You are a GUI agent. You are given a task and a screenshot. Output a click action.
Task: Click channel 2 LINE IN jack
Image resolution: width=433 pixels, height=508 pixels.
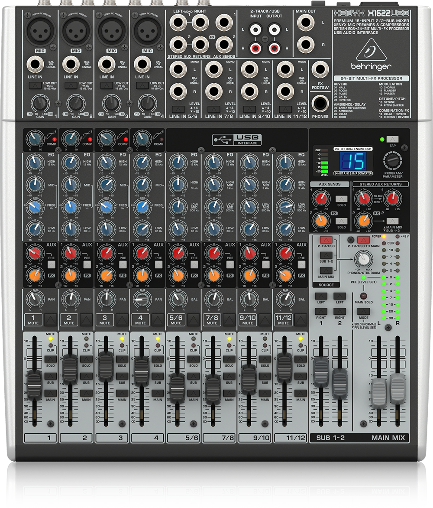71,64
